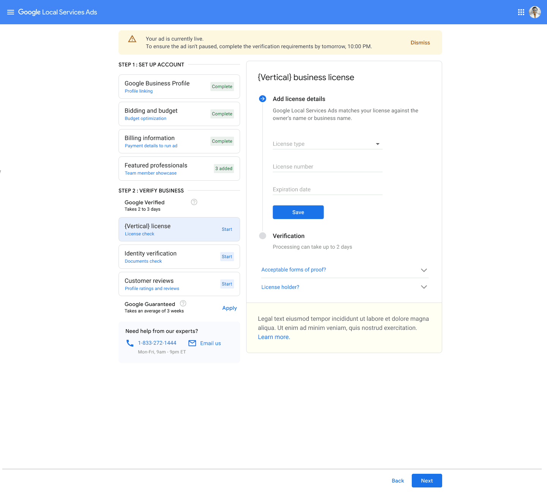This screenshot has height=492, width=547.
Task: Click Complete badge on Billing information
Action: coord(222,141)
